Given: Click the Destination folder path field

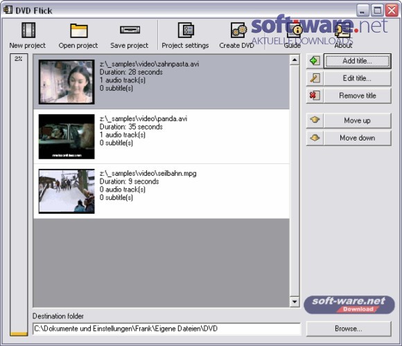Looking at the screenshot, I should coord(166,329).
